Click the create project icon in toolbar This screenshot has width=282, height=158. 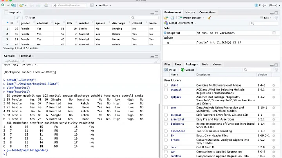coord(13,5)
